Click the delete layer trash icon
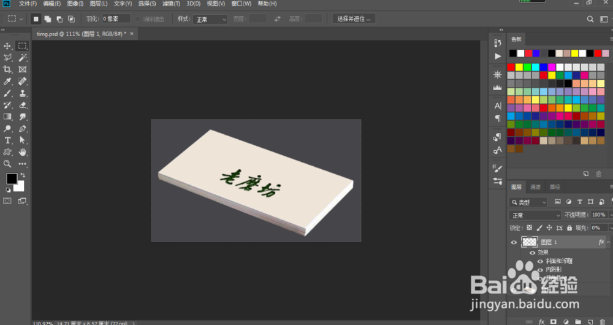 [x=602, y=322]
